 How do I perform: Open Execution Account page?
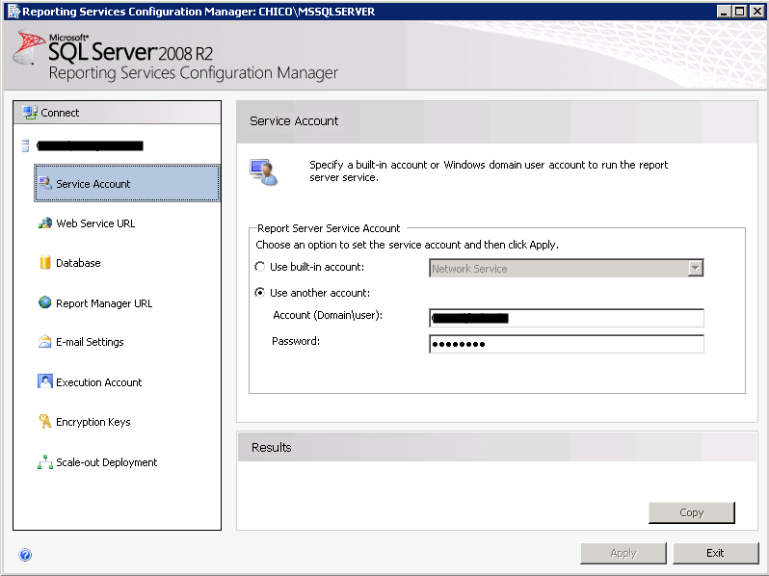(98, 382)
